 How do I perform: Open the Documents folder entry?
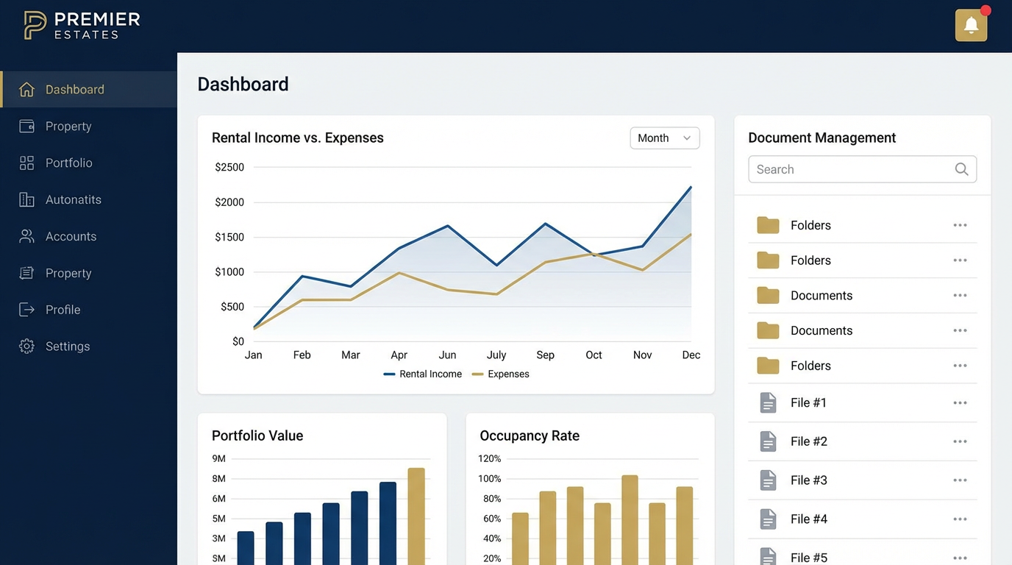click(822, 295)
